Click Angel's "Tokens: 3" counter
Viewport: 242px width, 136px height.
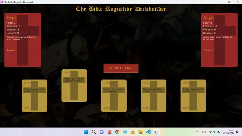[209, 50]
